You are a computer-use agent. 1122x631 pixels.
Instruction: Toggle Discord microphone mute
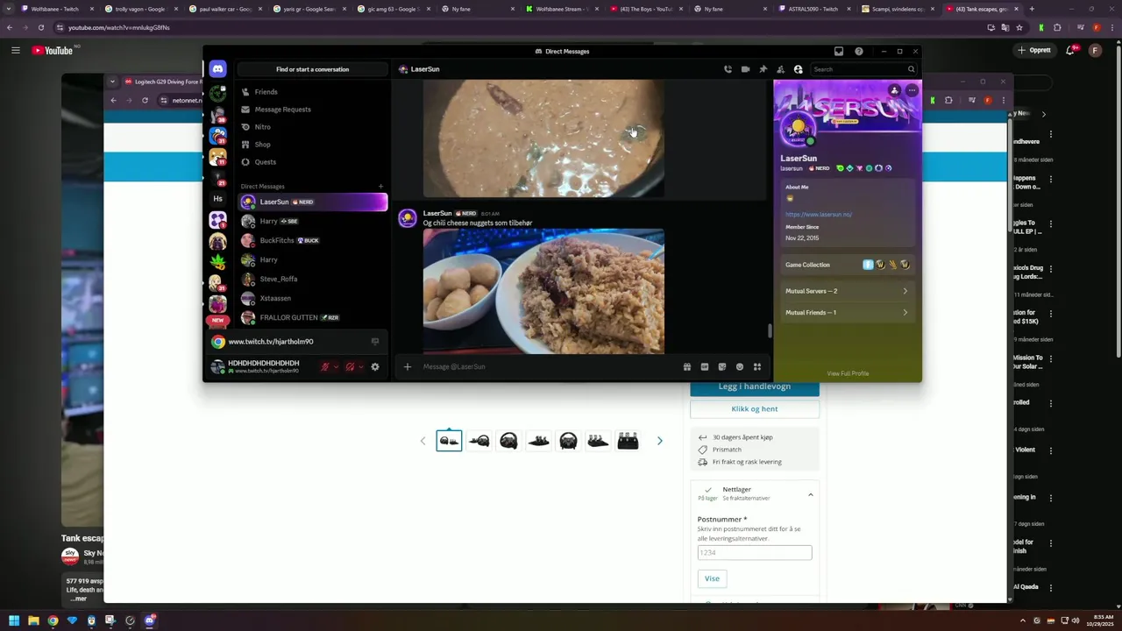pyautogui.click(x=325, y=366)
